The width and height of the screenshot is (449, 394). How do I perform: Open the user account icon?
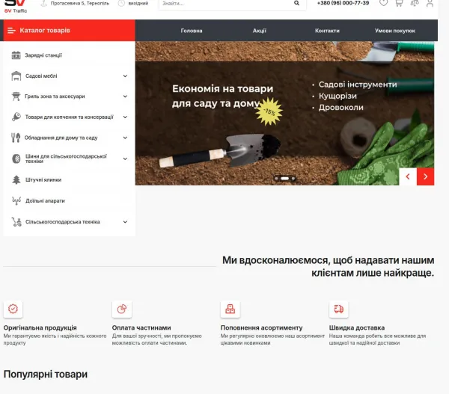pos(430,3)
